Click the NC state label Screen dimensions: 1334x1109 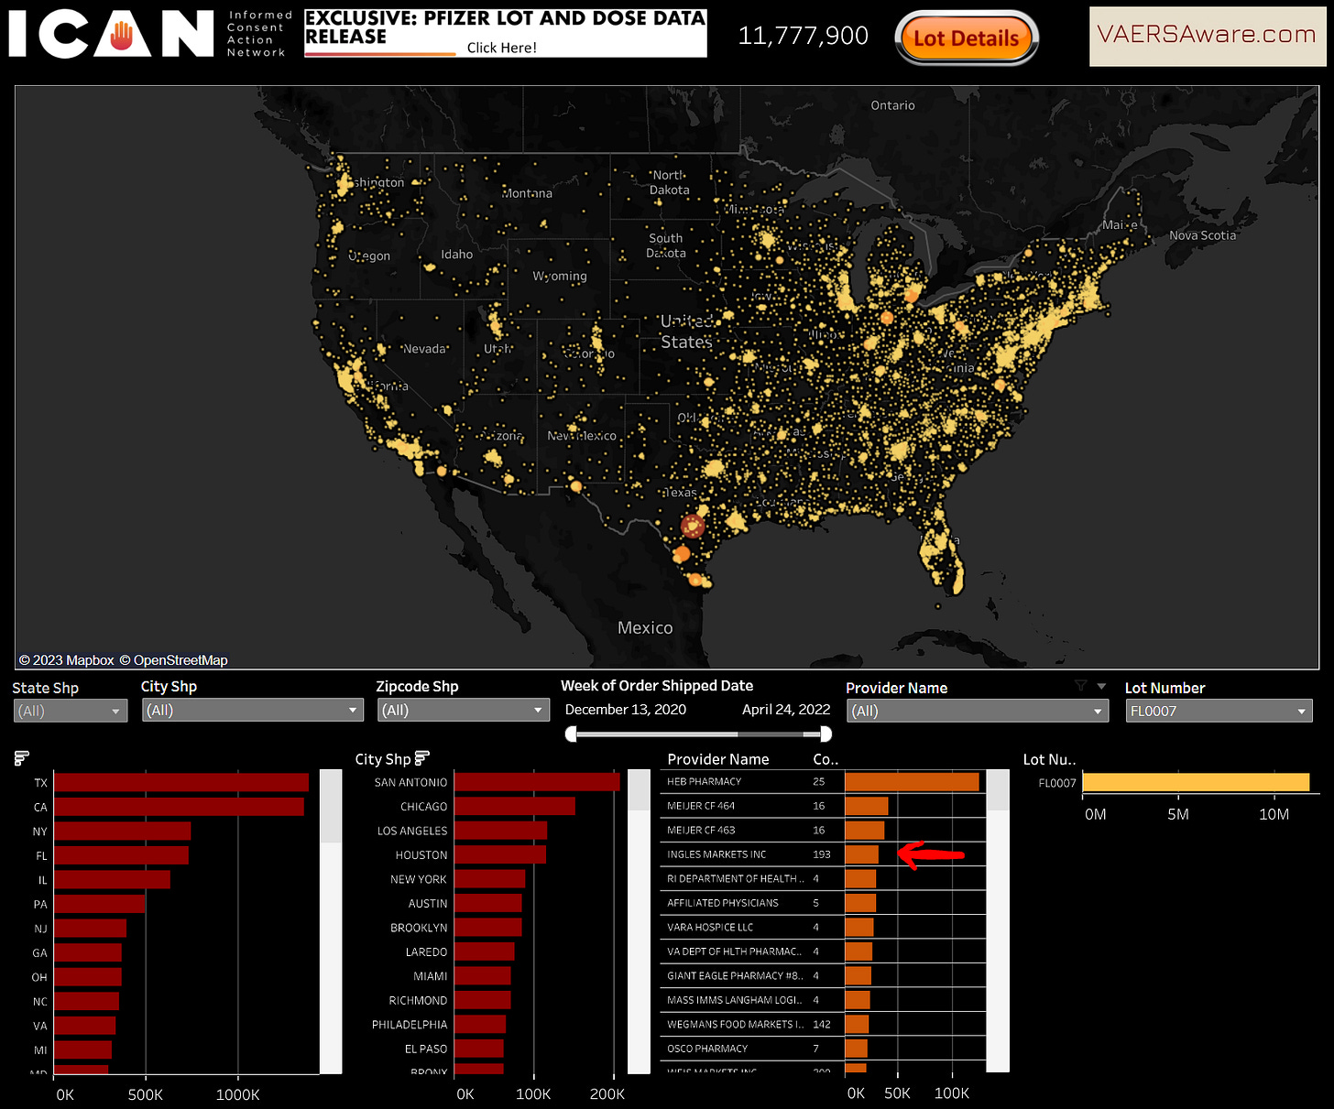pos(40,1002)
